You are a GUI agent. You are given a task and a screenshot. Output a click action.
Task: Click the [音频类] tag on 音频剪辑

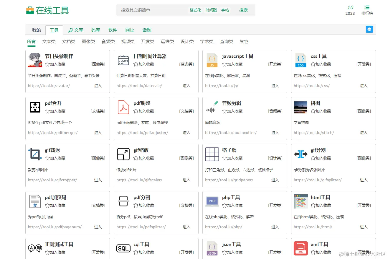pos(275,111)
